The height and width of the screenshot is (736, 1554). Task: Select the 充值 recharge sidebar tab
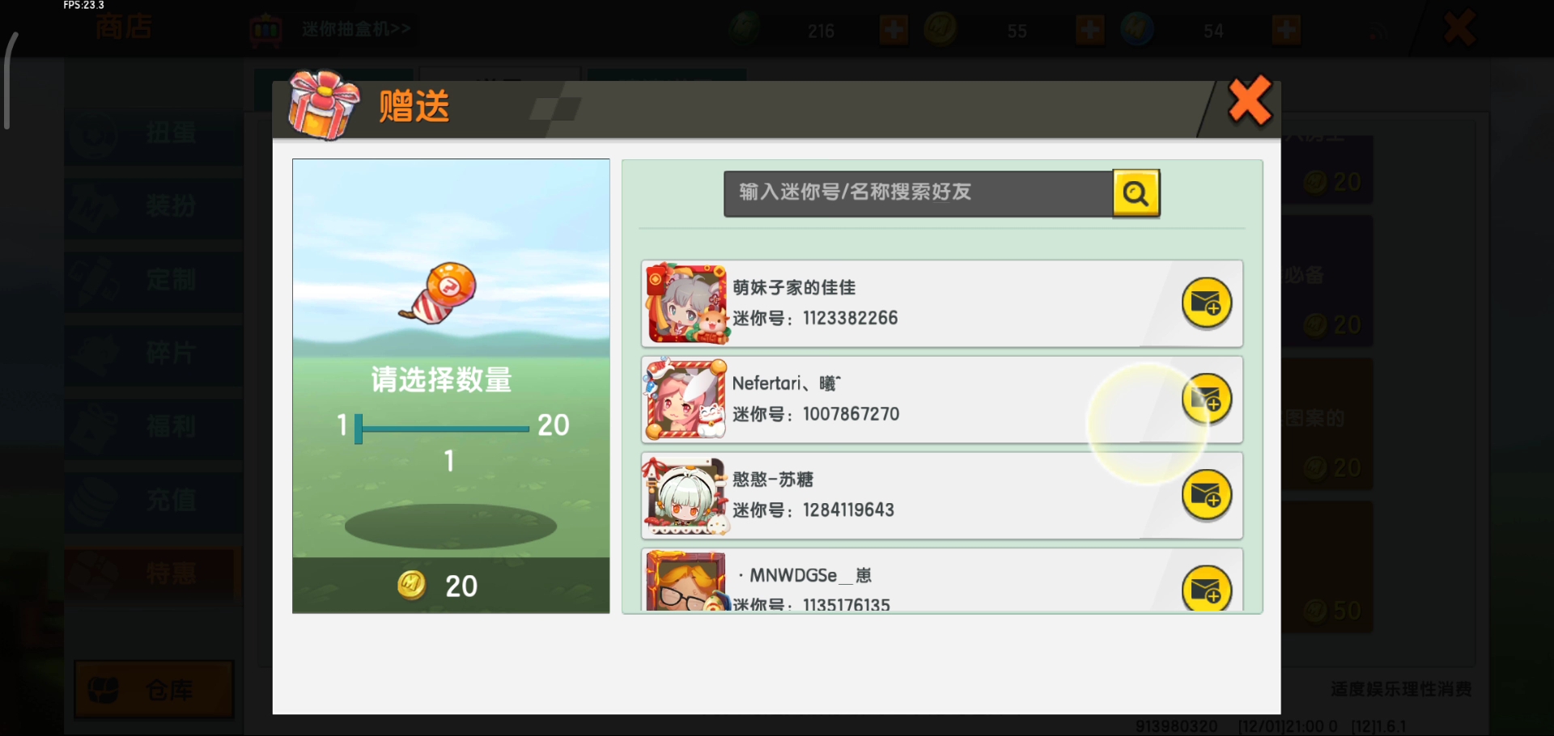tap(154, 500)
